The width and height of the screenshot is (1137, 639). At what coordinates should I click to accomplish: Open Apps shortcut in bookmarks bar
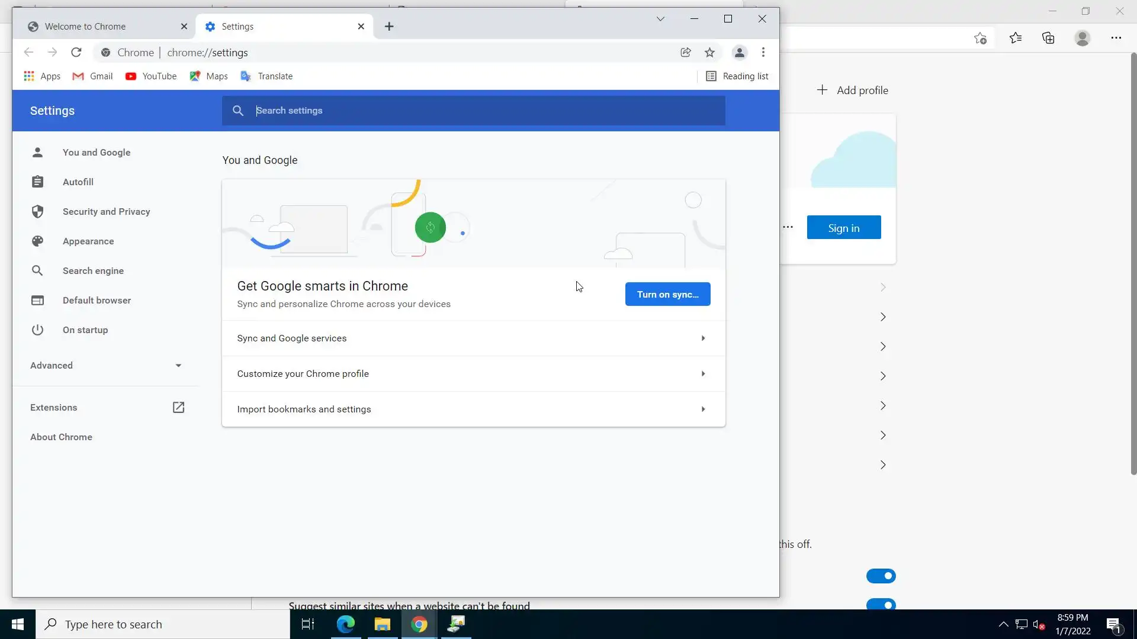pos(42,76)
